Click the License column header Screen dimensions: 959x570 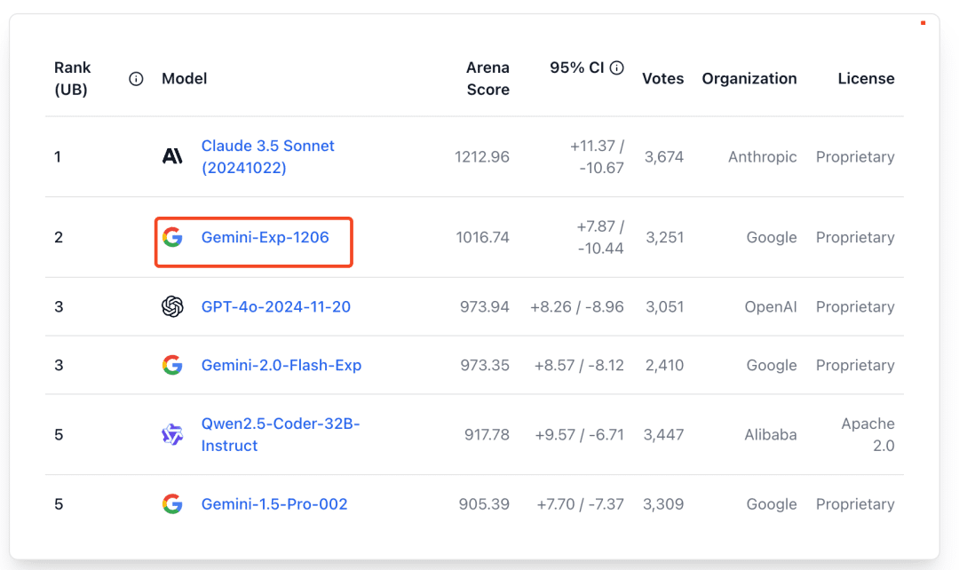[x=866, y=79]
